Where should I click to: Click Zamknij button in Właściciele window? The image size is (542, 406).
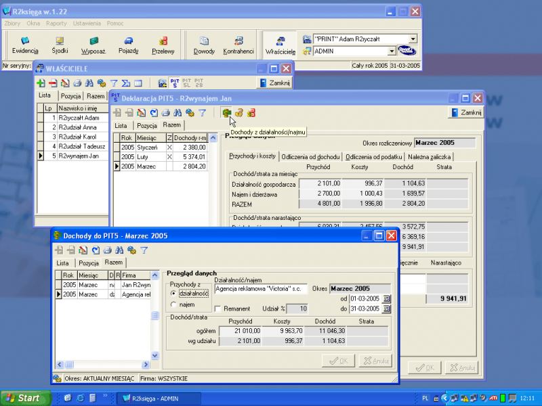(x=275, y=83)
